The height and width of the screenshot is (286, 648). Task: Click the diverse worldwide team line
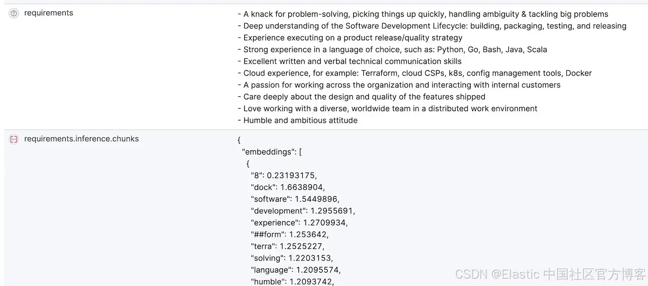coord(387,109)
